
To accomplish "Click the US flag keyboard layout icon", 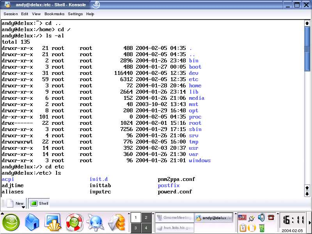I will [242, 218].
